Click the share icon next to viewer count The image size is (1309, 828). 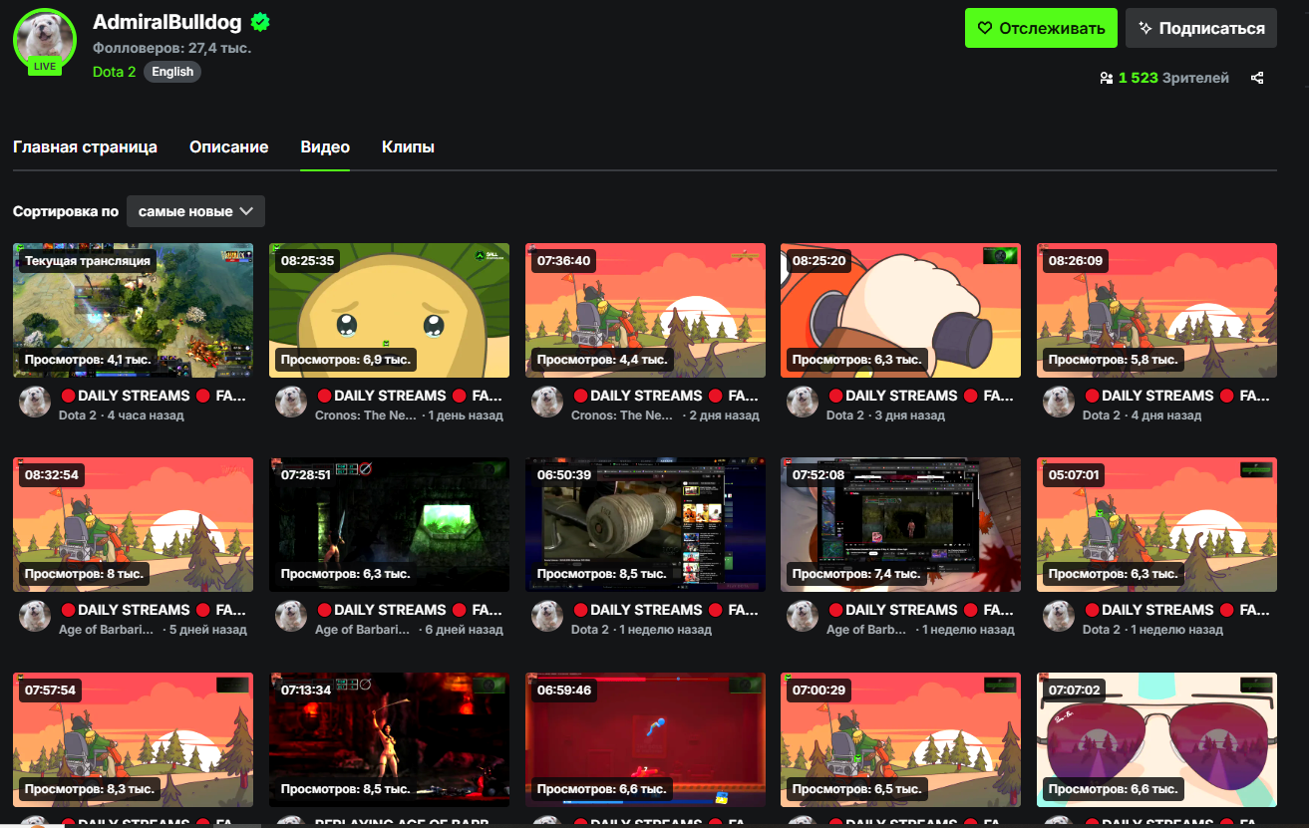coord(1257,78)
